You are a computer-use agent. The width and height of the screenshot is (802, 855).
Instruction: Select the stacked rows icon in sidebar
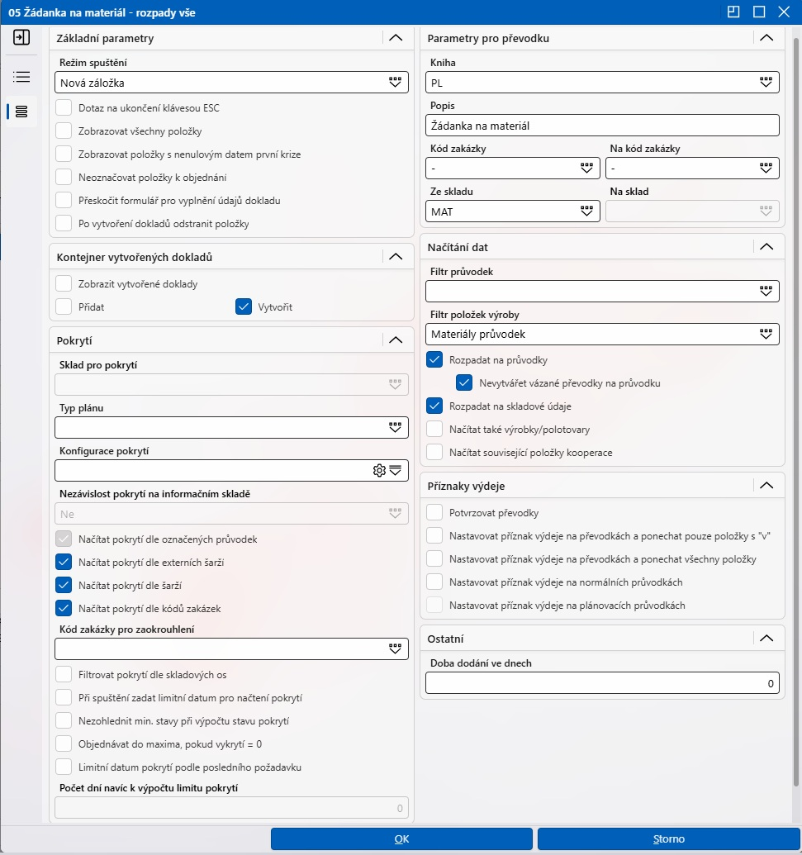tap(21, 112)
